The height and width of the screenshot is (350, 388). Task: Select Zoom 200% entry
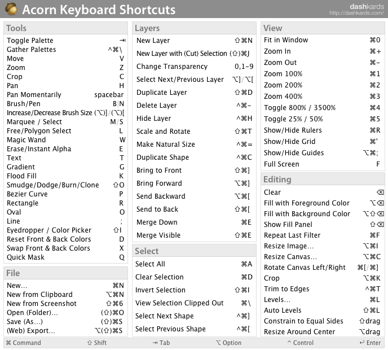[322, 85]
